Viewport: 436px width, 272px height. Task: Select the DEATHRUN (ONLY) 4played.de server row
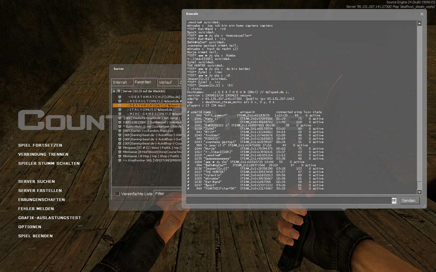147,105
